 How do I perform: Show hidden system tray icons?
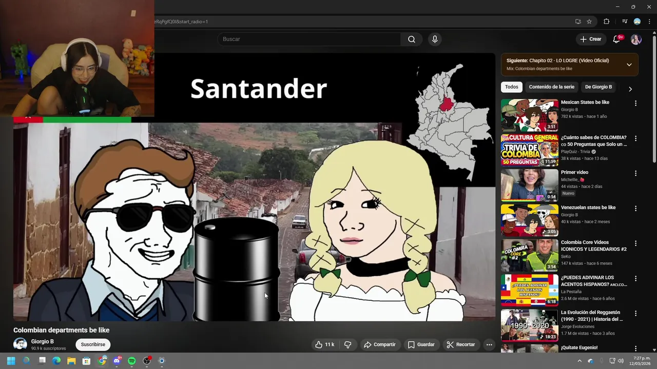[580, 361]
